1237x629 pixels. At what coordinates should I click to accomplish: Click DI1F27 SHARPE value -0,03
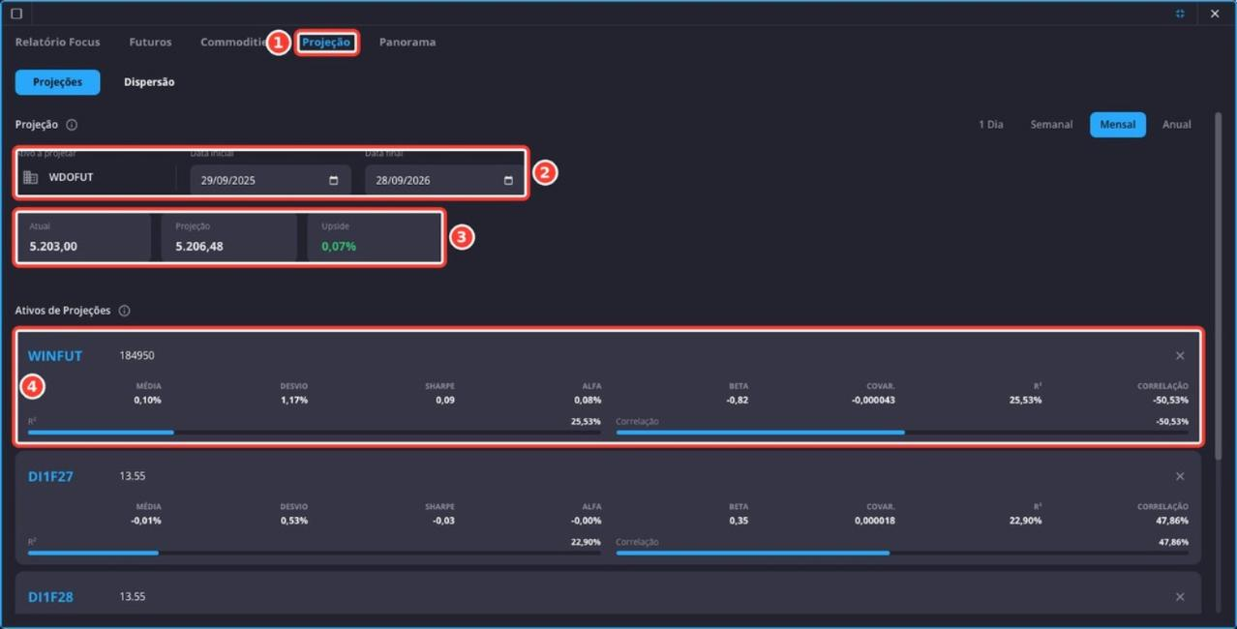coord(443,521)
